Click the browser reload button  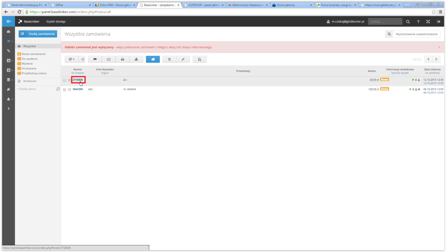pos(19,12)
